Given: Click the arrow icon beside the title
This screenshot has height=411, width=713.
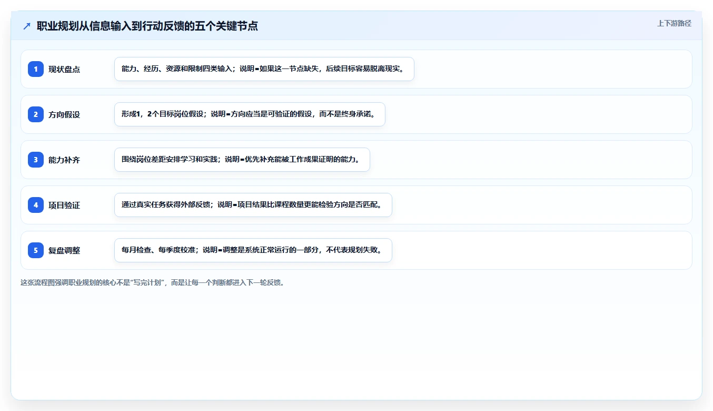Looking at the screenshot, I should [27, 26].
